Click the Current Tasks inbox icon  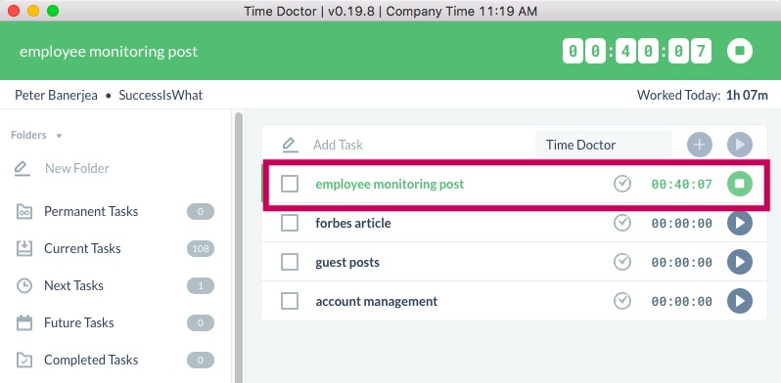[x=24, y=249]
